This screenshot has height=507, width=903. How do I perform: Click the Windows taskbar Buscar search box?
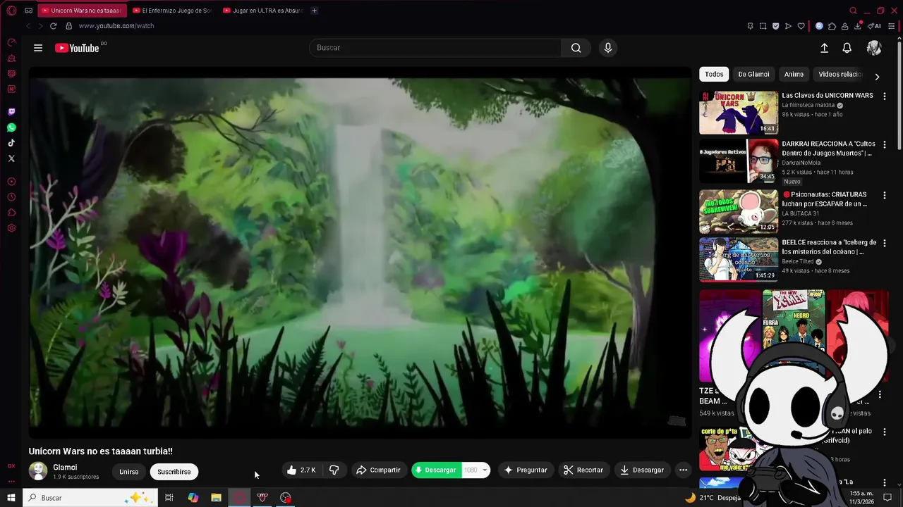90,498
